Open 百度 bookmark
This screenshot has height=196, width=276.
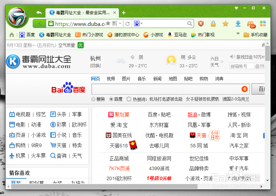pos(27,35)
